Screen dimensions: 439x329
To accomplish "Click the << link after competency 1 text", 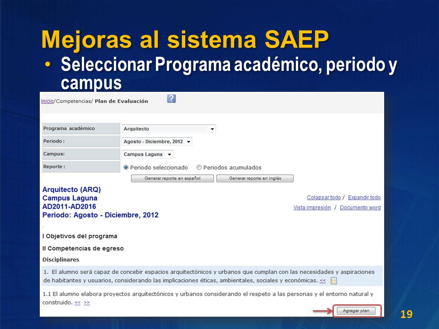I will click(x=322, y=280).
